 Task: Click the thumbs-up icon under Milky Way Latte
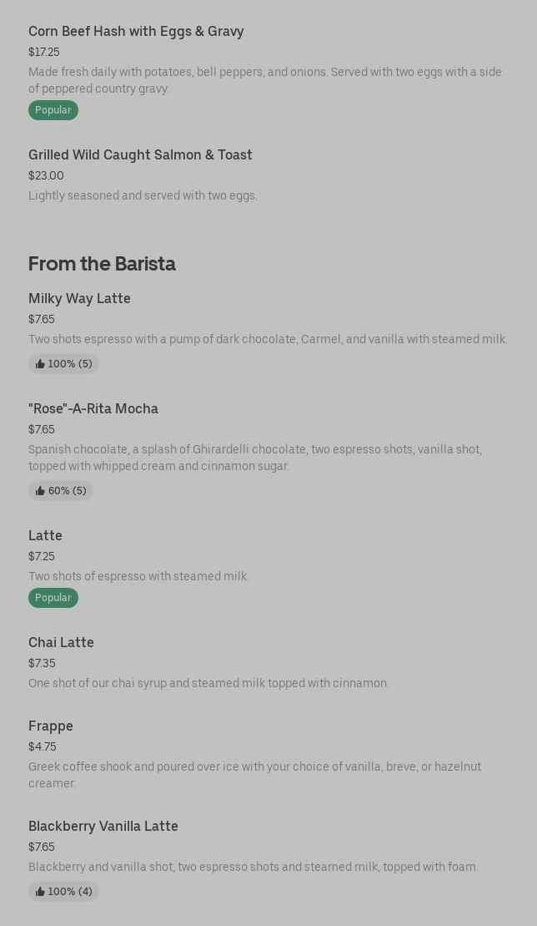pyautogui.click(x=40, y=364)
